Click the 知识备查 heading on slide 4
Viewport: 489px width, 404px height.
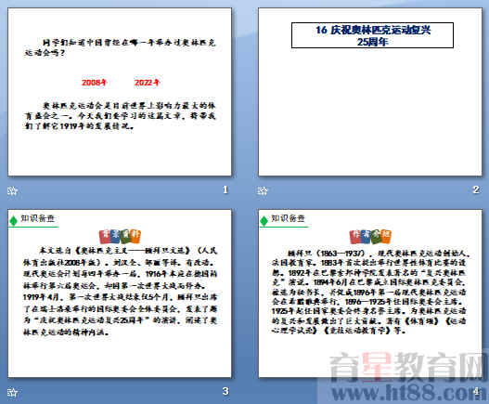point(289,218)
